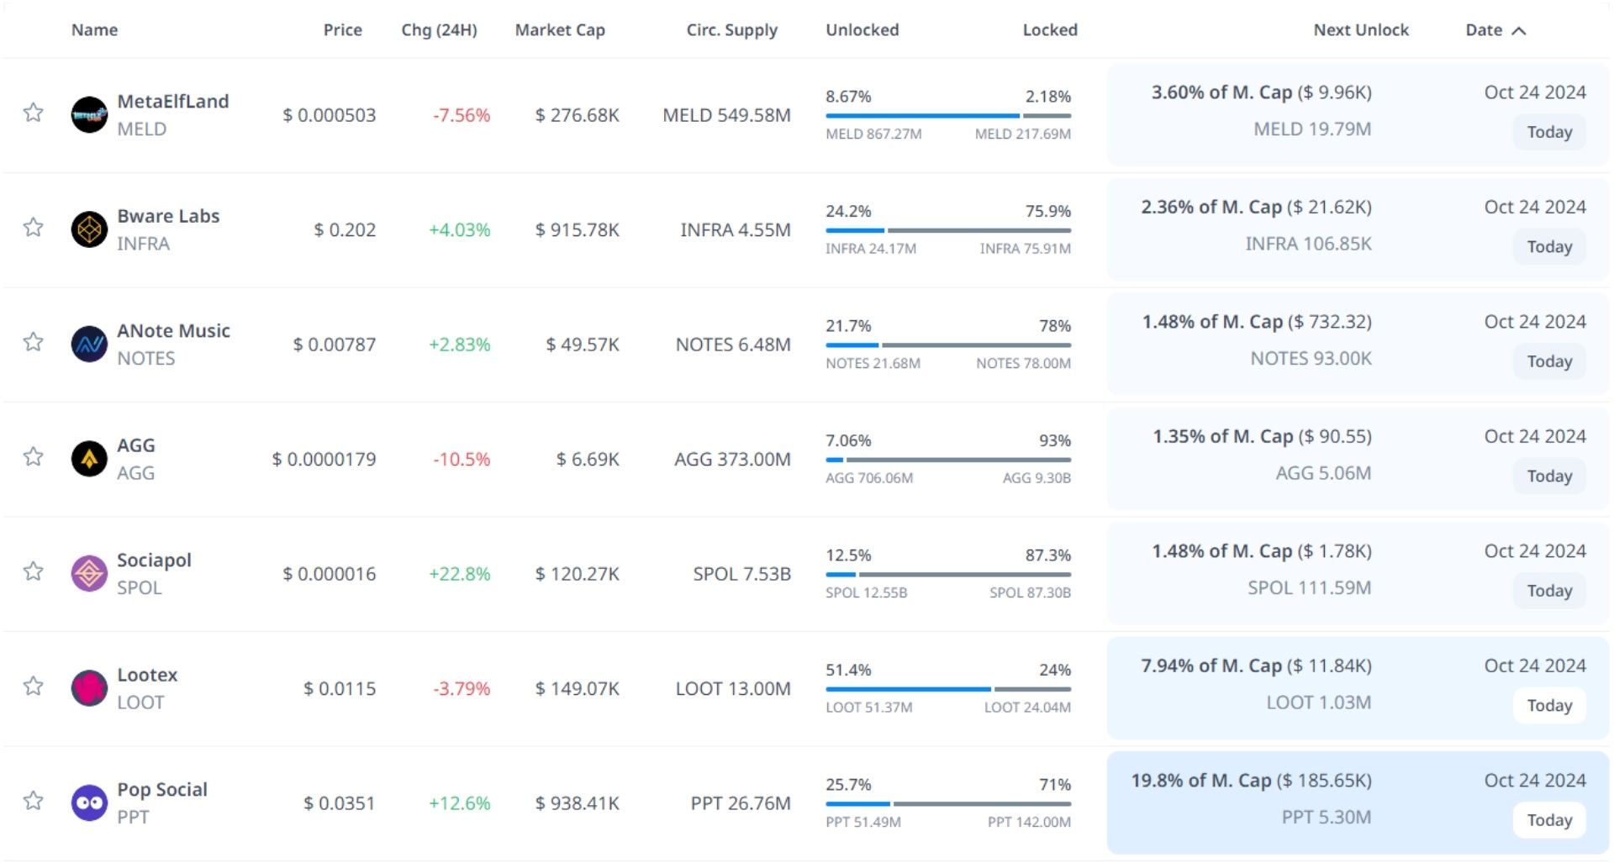Click the Today badge for Pop Social
This screenshot has width=1614, height=863.
[1549, 820]
